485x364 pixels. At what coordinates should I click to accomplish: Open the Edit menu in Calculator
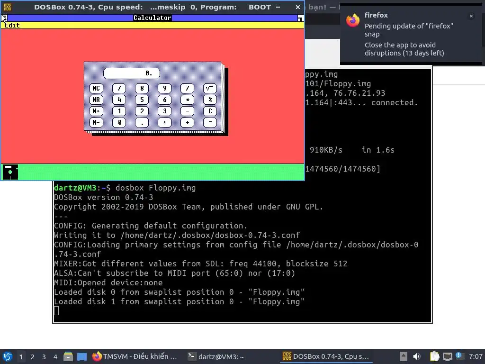(12, 26)
